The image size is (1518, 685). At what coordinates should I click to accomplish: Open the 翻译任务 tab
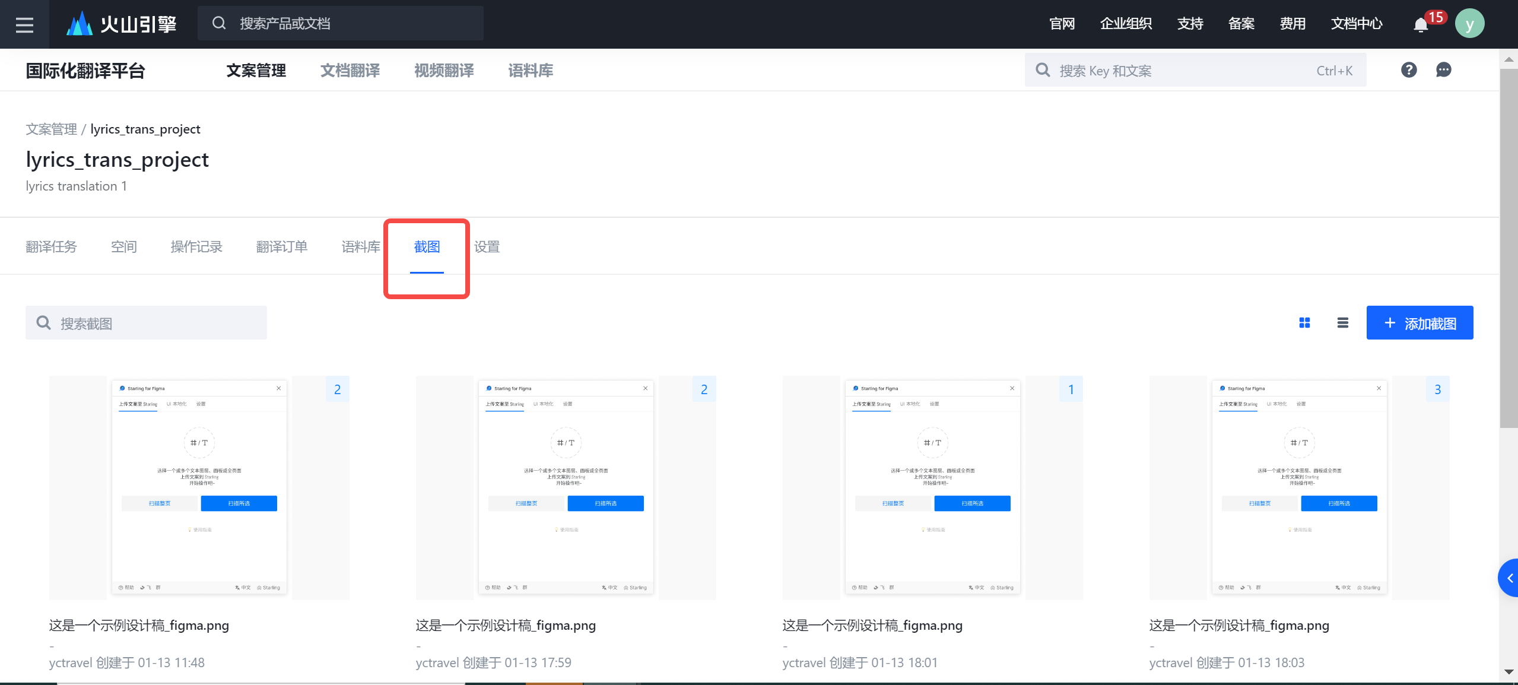pyautogui.click(x=51, y=247)
